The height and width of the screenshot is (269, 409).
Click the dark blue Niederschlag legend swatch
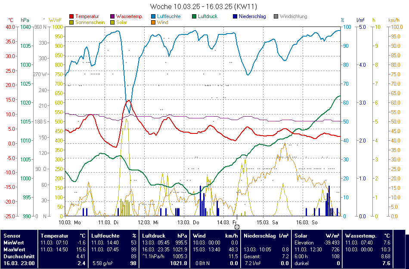(235, 16)
